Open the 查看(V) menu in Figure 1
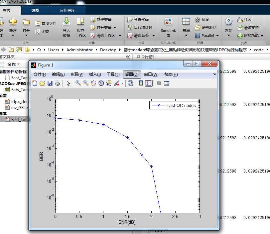This screenshot has height=234, width=270. click(x=76, y=74)
